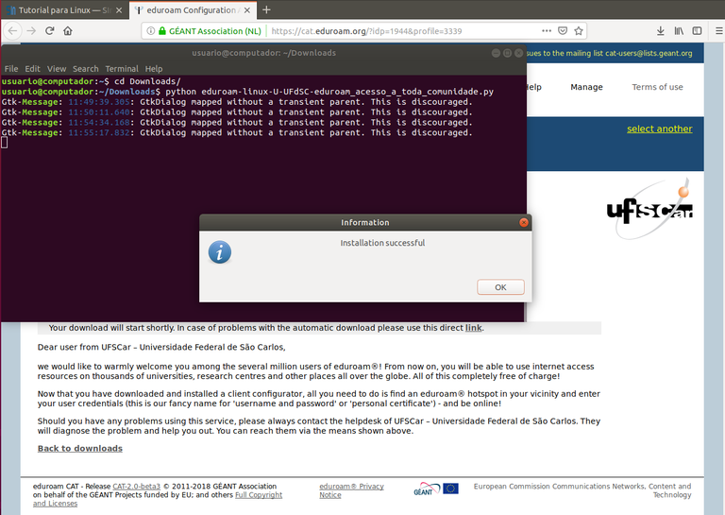Open page actions three-dot menu

pyautogui.click(x=547, y=31)
